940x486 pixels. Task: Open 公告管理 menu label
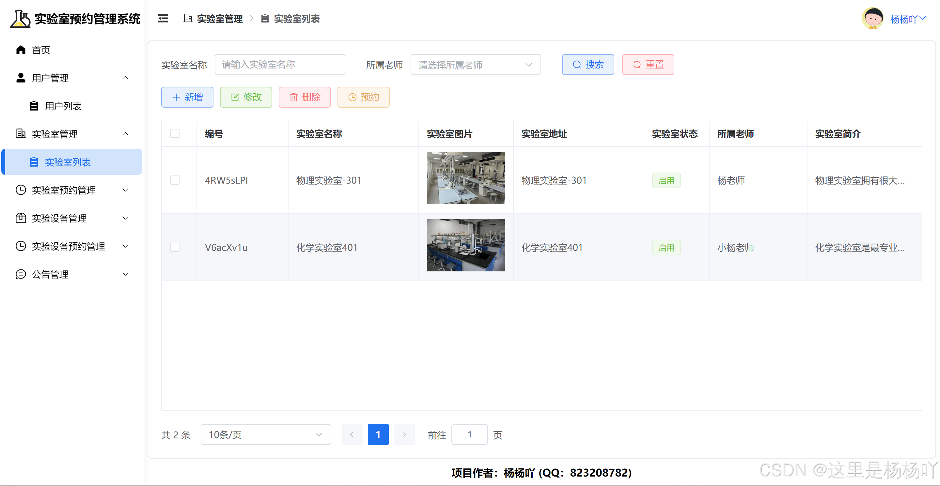(x=50, y=274)
